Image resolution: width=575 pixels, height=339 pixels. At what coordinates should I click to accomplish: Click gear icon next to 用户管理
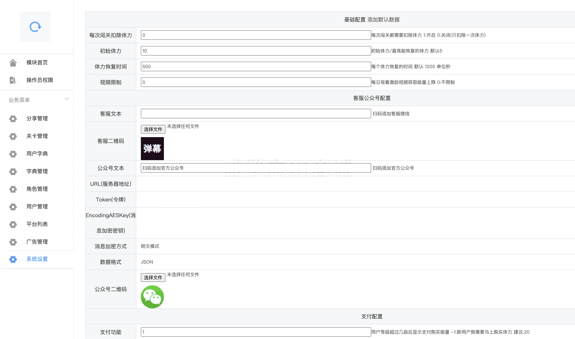click(x=13, y=207)
